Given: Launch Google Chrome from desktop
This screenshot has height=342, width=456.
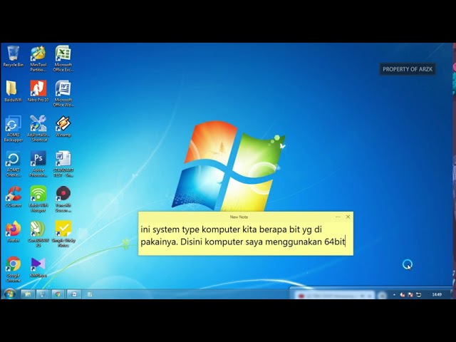Looking at the screenshot, I should 13,269.
